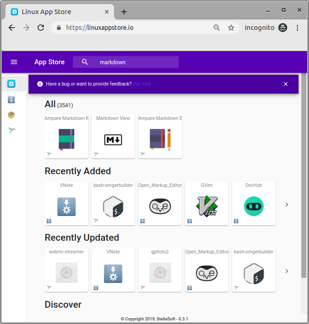Click the All (3541) heading
Screen dimensions: 309x324
pos(59,105)
